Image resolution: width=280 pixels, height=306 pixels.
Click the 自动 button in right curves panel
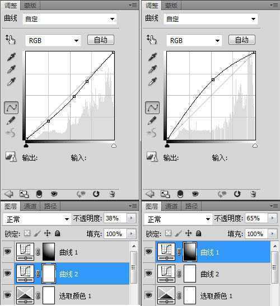coord(242,40)
